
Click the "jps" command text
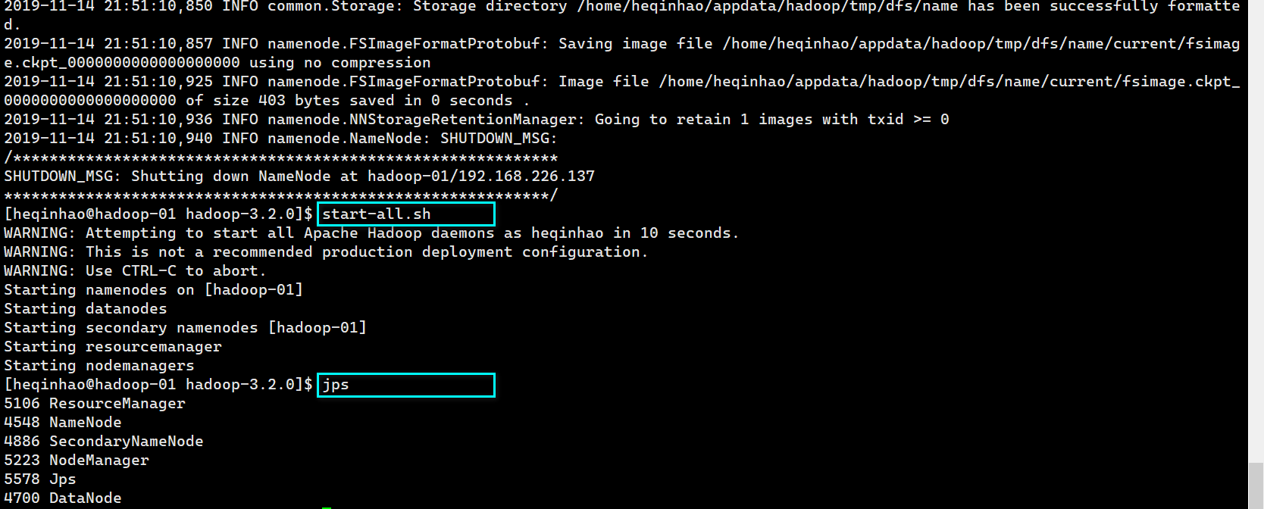coord(336,385)
